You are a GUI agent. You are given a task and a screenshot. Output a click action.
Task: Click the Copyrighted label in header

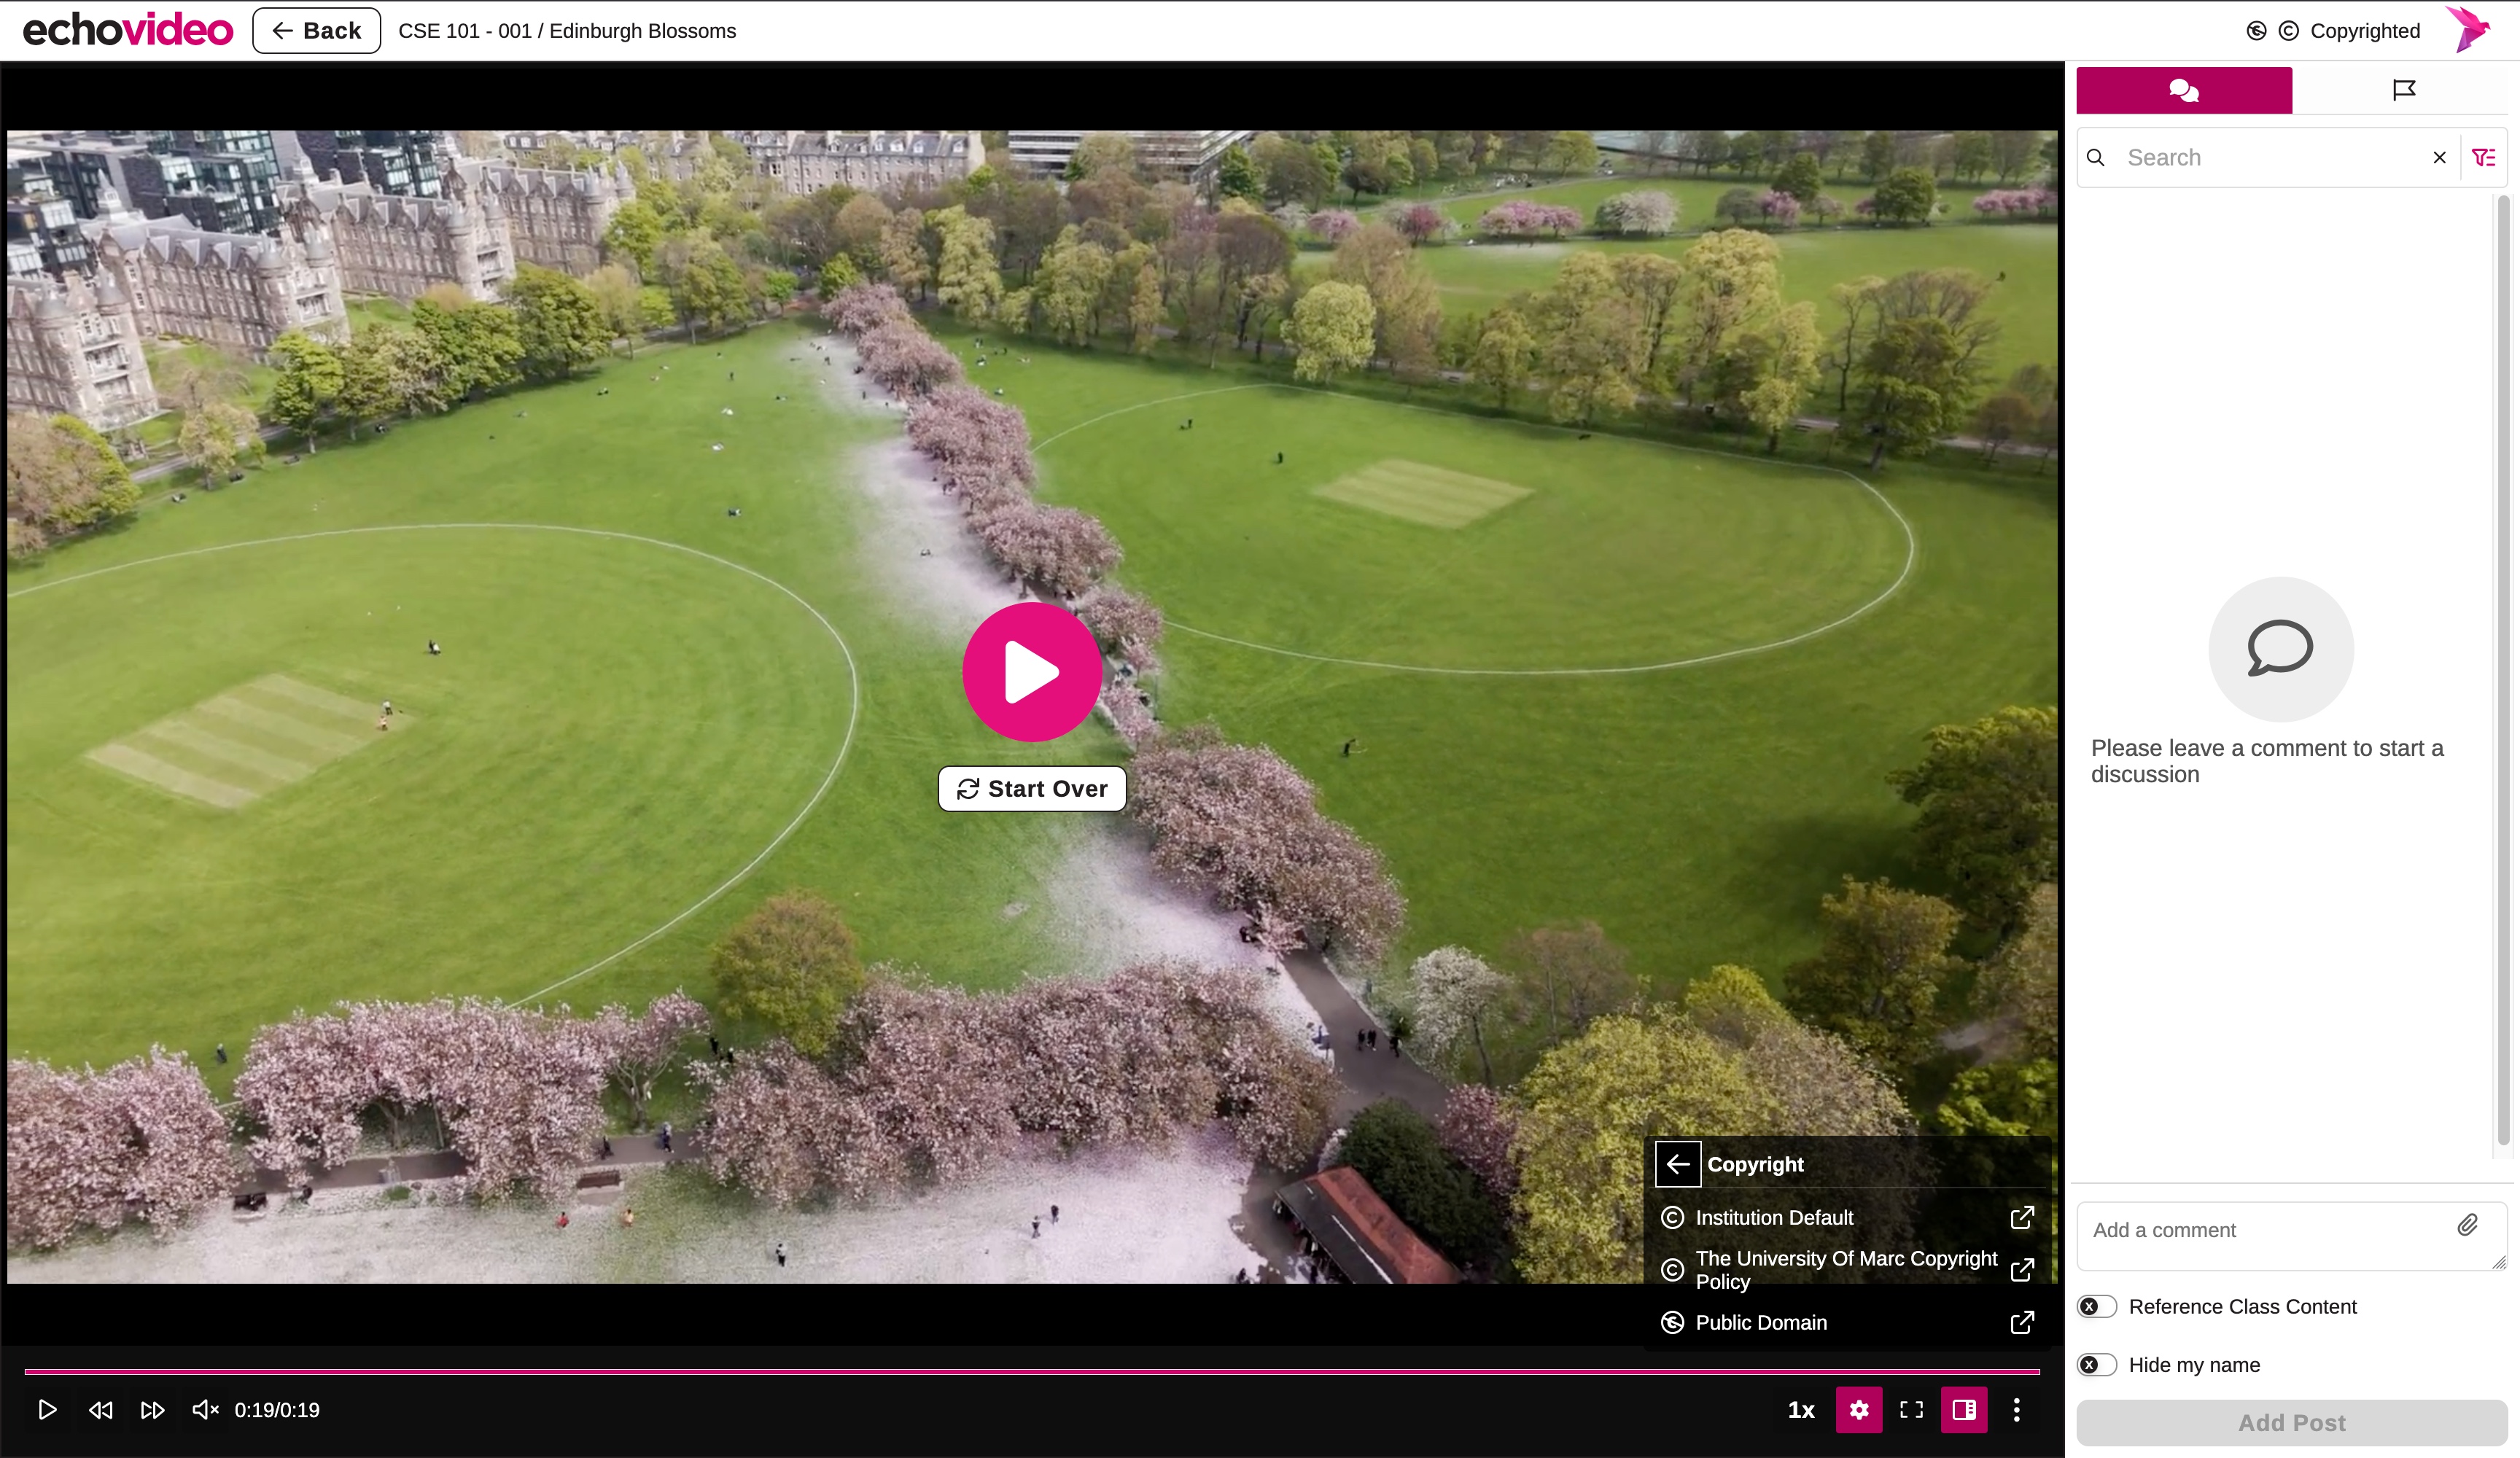(2365, 31)
